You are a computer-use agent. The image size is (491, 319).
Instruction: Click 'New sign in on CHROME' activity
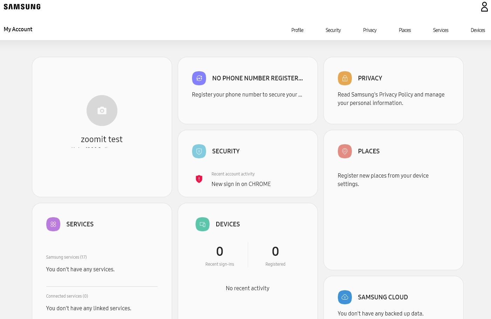[x=241, y=184]
